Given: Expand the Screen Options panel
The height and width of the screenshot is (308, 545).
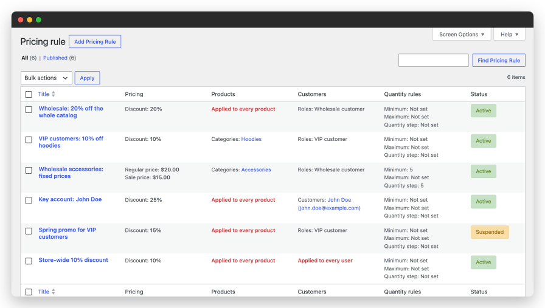Looking at the screenshot, I should (462, 35).
